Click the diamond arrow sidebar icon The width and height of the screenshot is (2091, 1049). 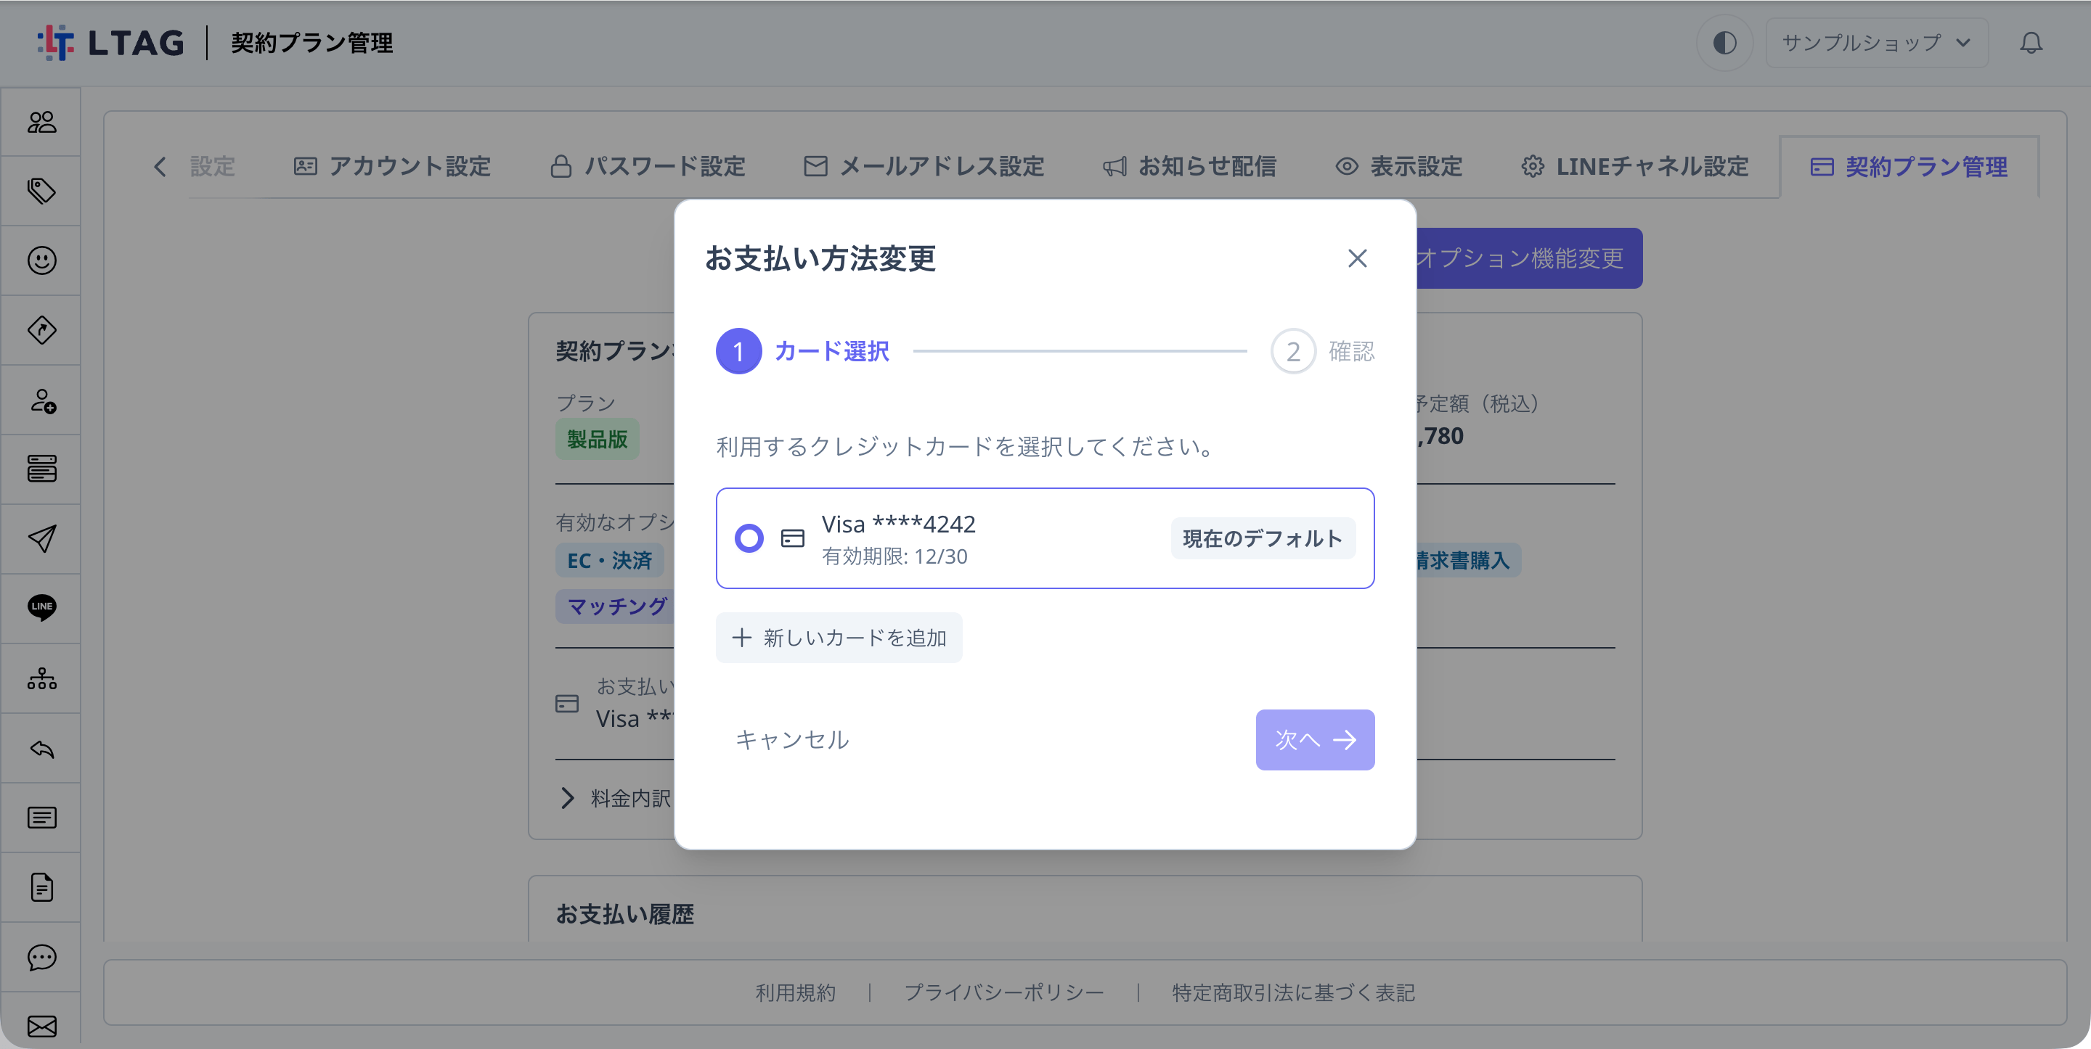(41, 330)
